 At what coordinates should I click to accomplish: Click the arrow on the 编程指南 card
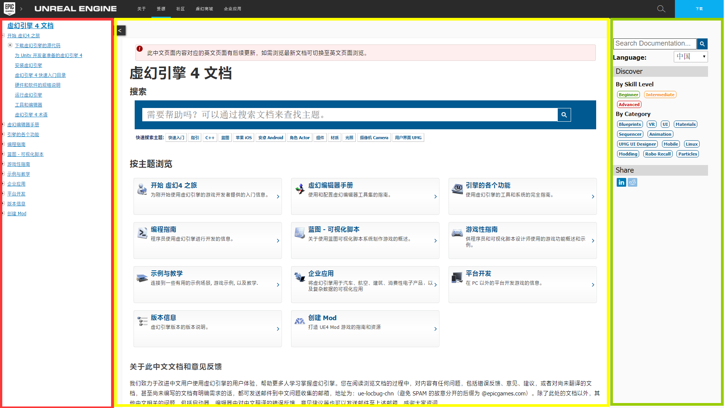278,241
